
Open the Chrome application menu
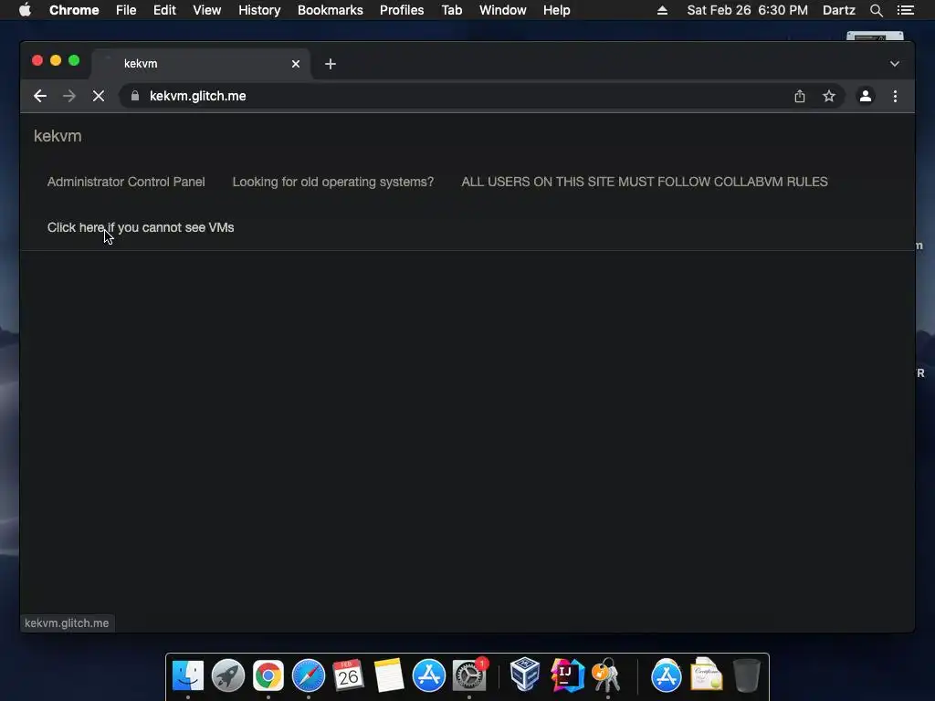(x=74, y=10)
